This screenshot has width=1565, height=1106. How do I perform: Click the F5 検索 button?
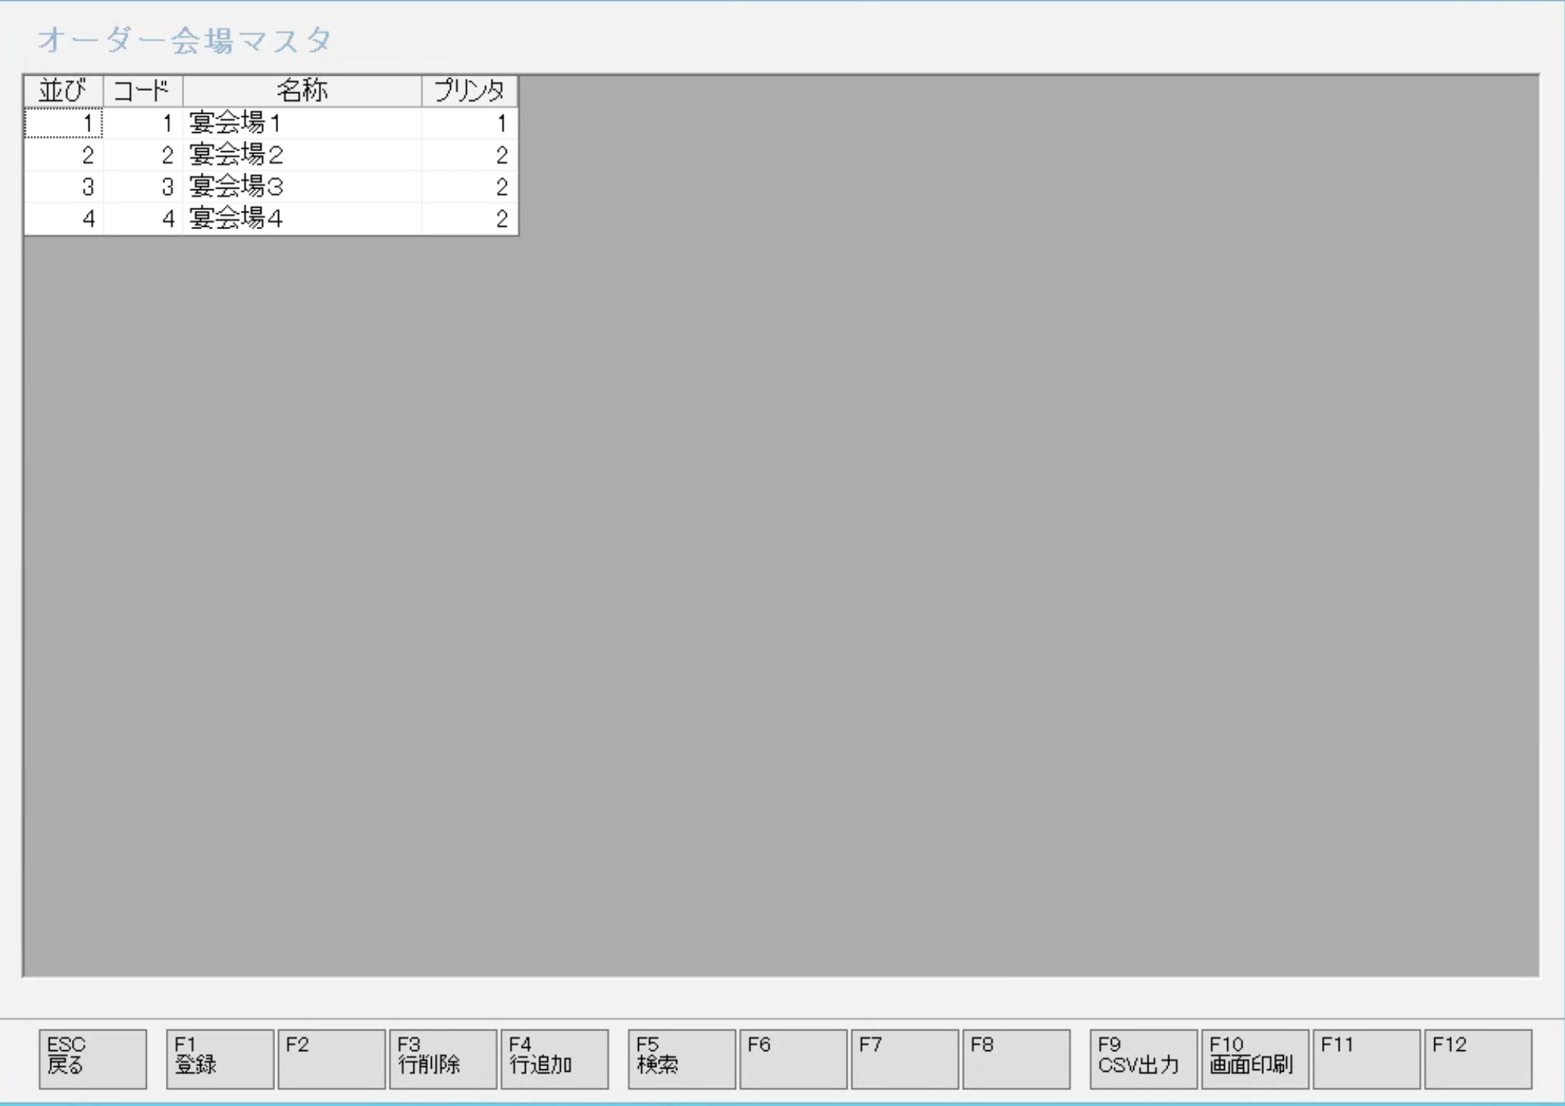pyautogui.click(x=681, y=1058)
